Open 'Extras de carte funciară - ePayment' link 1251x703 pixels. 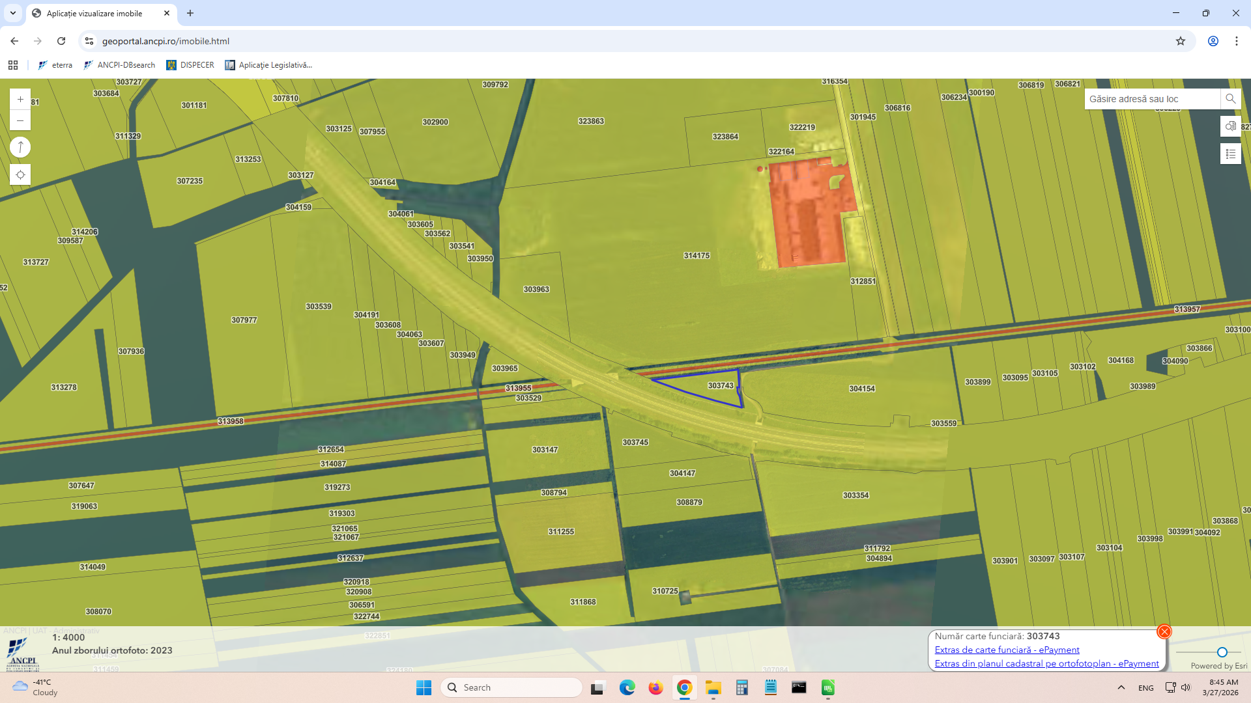1007,650
